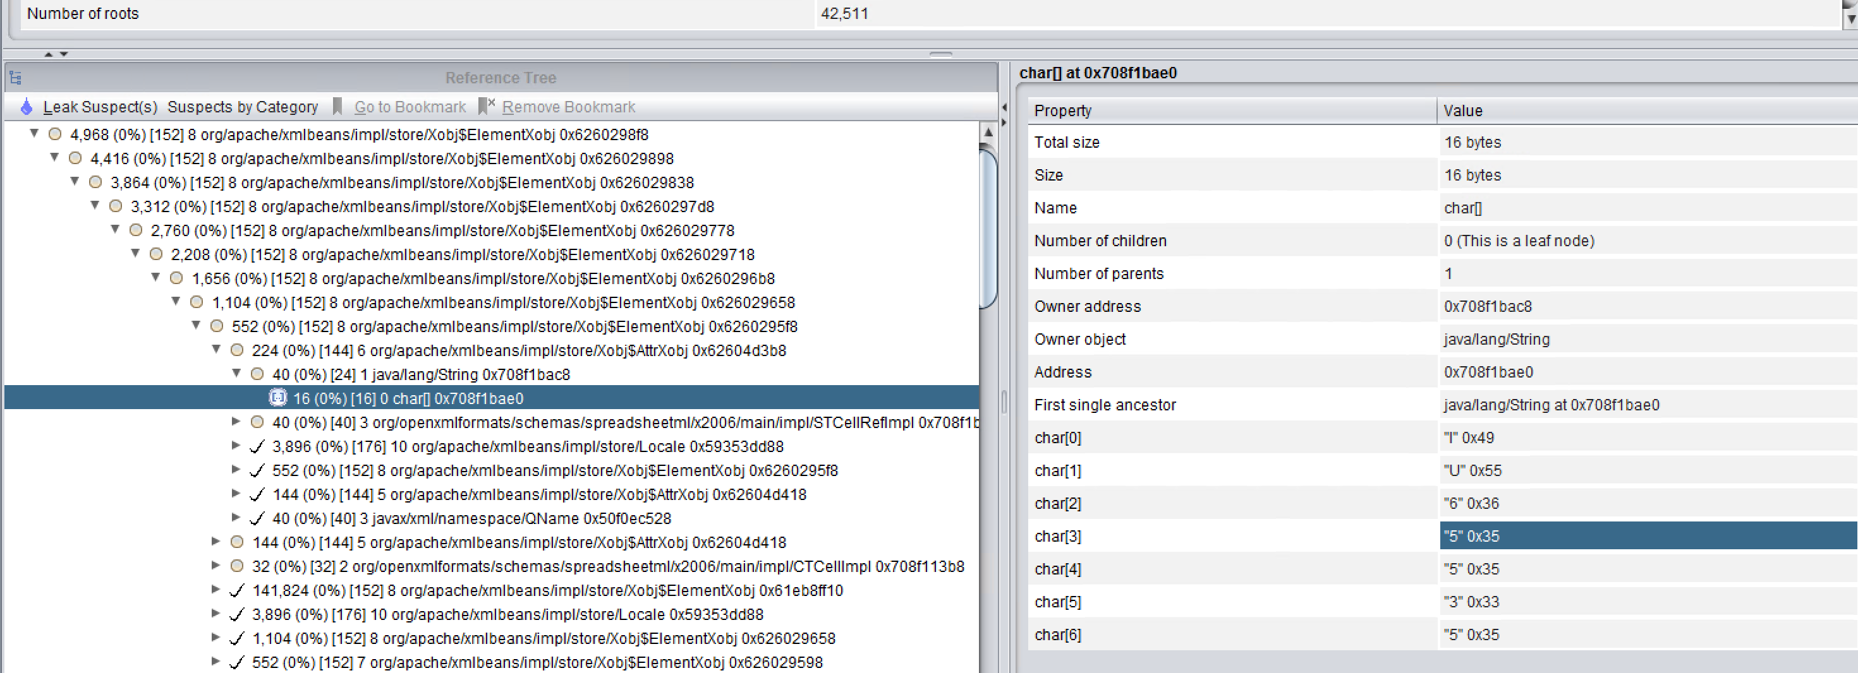
Task: Select unchecked 144 AttrXobj 0x62604d418 row
Action: (x=519, y=542)
